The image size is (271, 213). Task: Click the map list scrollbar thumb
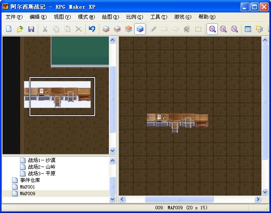click(x=113, y=186)
